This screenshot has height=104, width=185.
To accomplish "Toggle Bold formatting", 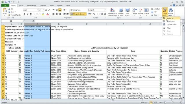I will coord(24,14).
